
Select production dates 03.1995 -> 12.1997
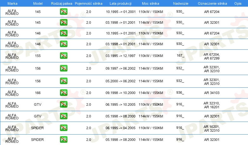pos(121,56)
